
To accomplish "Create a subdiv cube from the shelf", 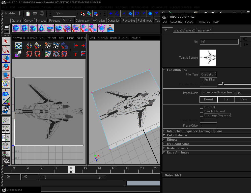I will tap(24, 28).
